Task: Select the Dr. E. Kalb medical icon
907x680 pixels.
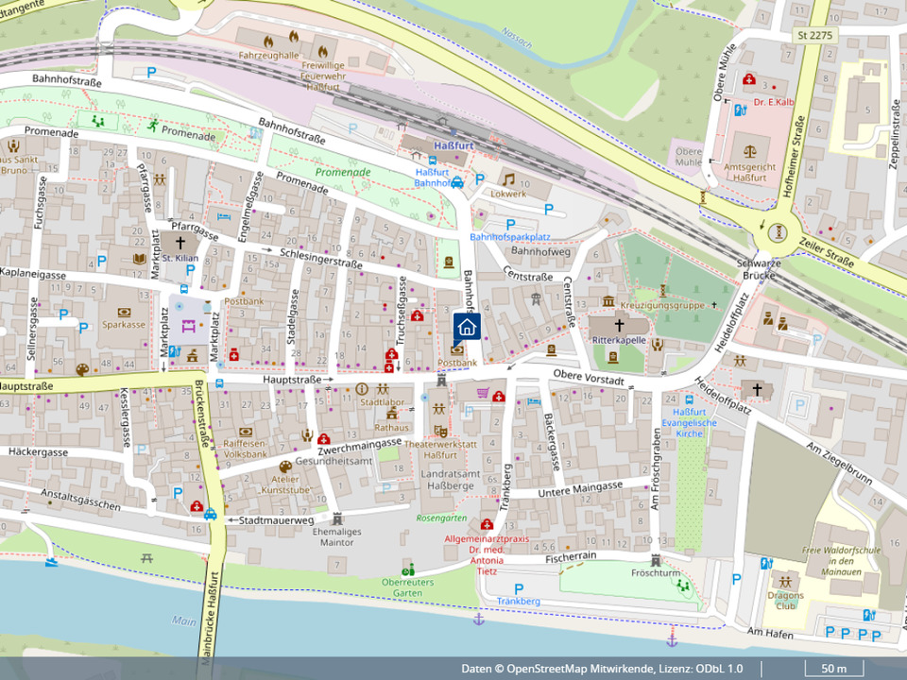Action: (x=749, y=80)
